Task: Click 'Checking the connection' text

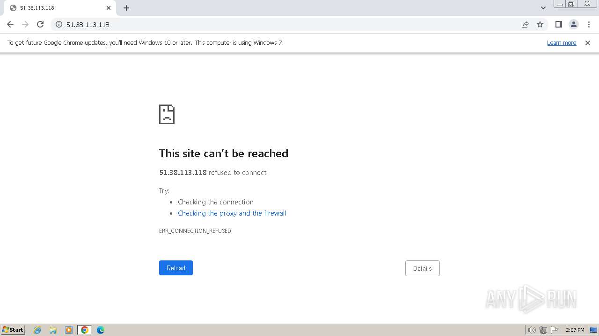Action: coord(216,202)
